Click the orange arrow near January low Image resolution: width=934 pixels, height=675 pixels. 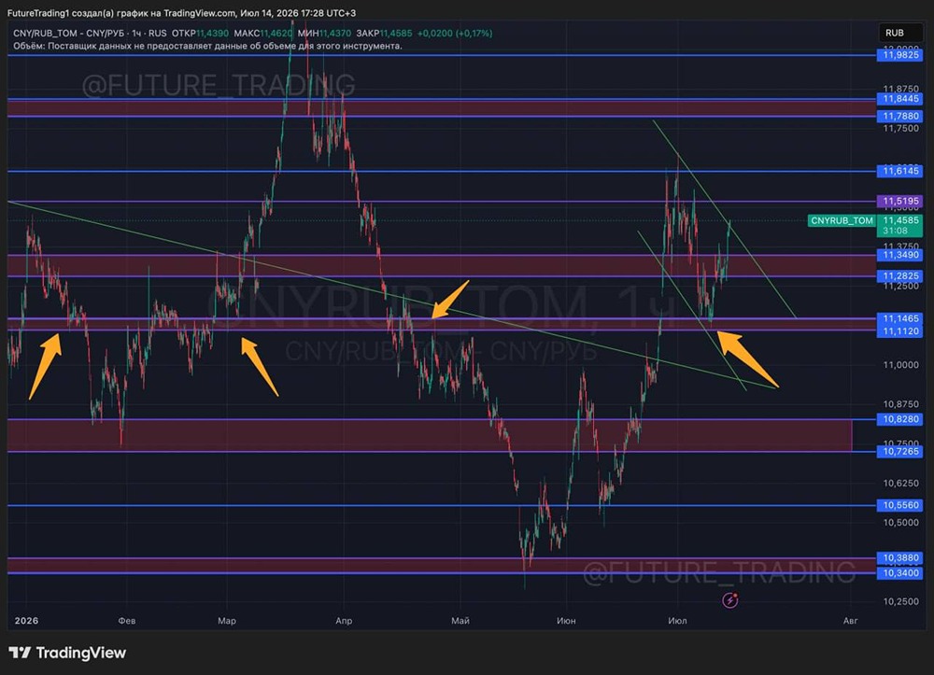pyautogui.click(x=45, y=365)
